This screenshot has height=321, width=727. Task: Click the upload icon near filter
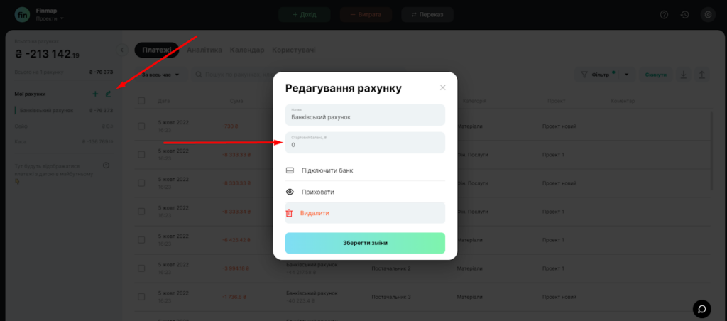coord(701,75)
